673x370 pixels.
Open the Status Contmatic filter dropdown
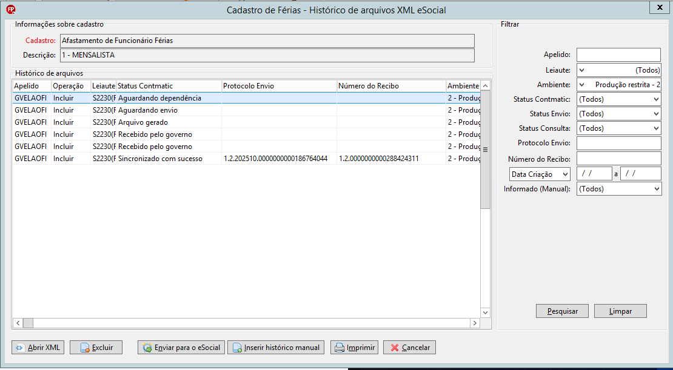[x=618, y=99]
